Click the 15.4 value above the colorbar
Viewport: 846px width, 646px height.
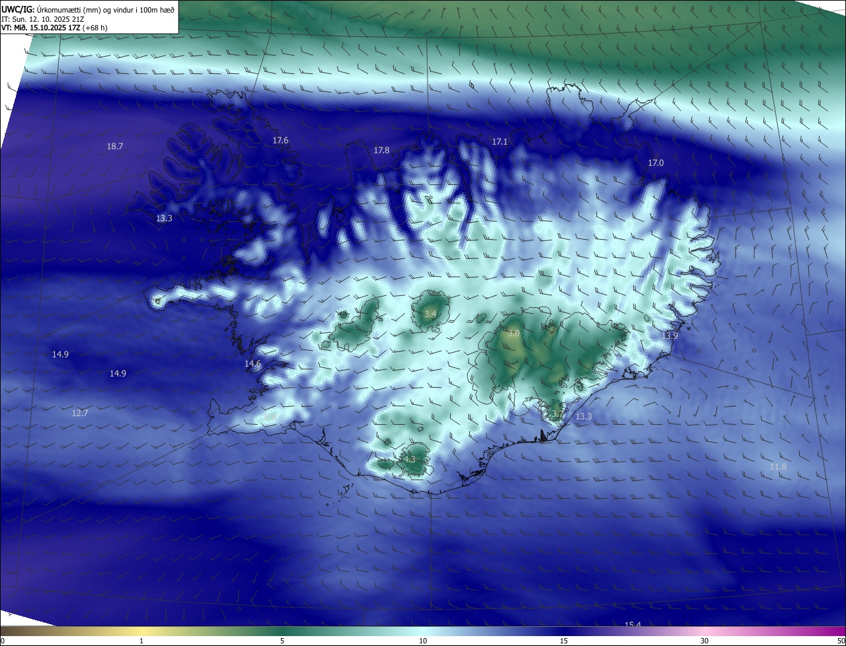(x=633, y=624)
